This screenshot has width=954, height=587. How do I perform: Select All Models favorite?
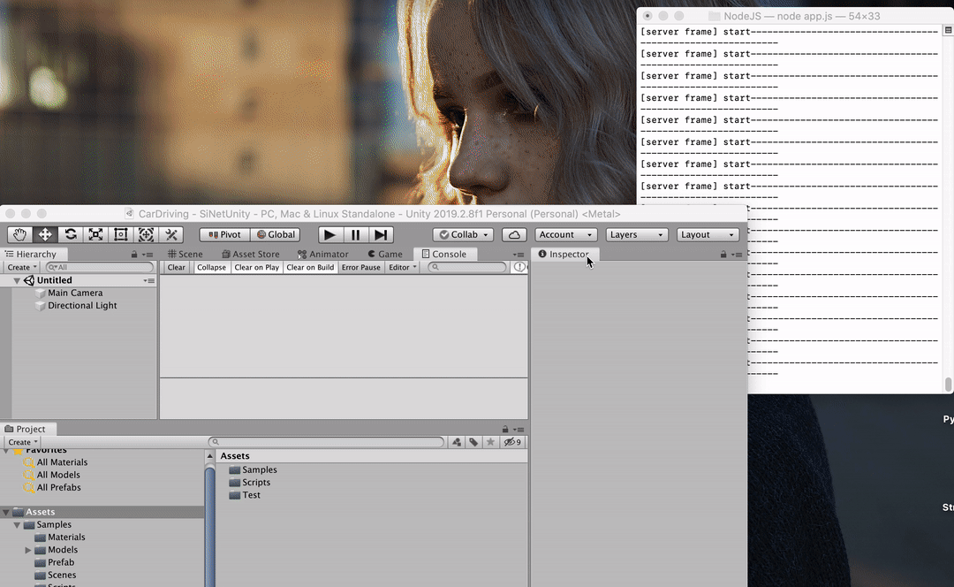pos(58,475)
